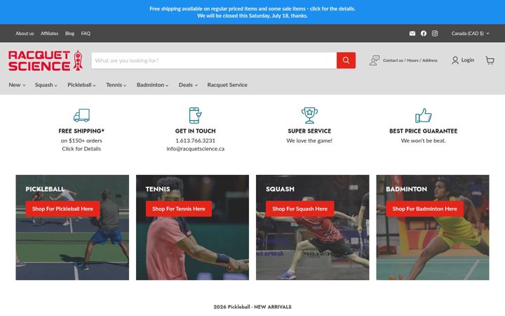
Task: Click the red search magnifier button
Action: tap(346, 60)
